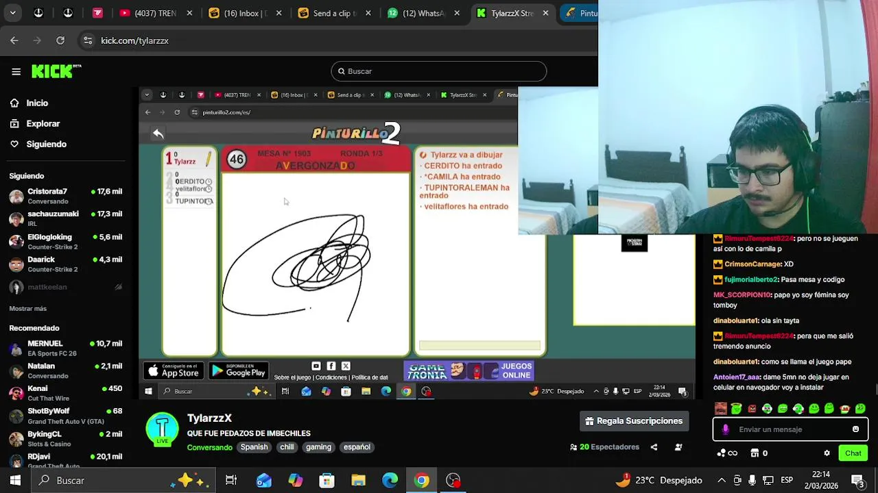Open the sachauzumaki followed channel
Viewport: 878px width, 493px height.
tap(66, 218)
